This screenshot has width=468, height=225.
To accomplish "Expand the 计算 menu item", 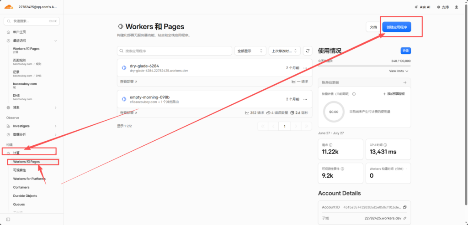I will click(29, 153).
